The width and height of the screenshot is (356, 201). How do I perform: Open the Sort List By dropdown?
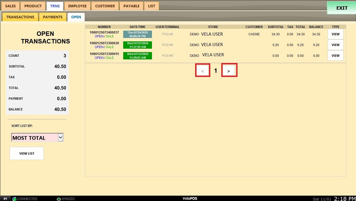point(60,137)
